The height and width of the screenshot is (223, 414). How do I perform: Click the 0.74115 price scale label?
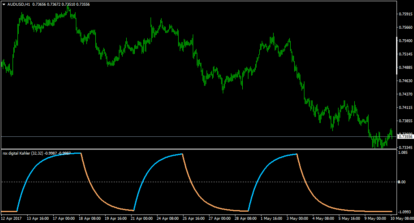point(405,108)
